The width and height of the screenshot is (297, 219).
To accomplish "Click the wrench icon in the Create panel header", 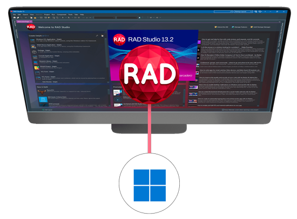I will (x=97, y=36).
